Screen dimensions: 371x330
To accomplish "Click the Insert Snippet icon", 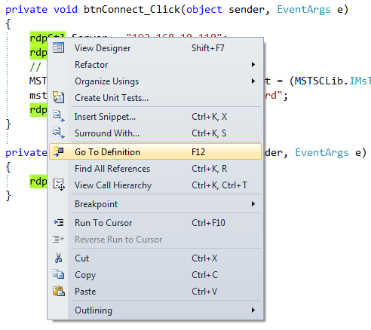I will pos(58,117).
